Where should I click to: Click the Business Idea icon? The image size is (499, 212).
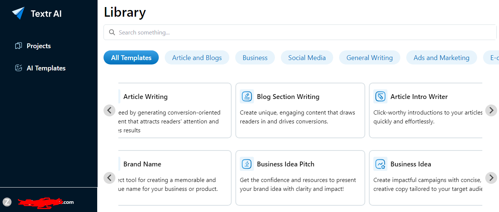coord(380,164)
